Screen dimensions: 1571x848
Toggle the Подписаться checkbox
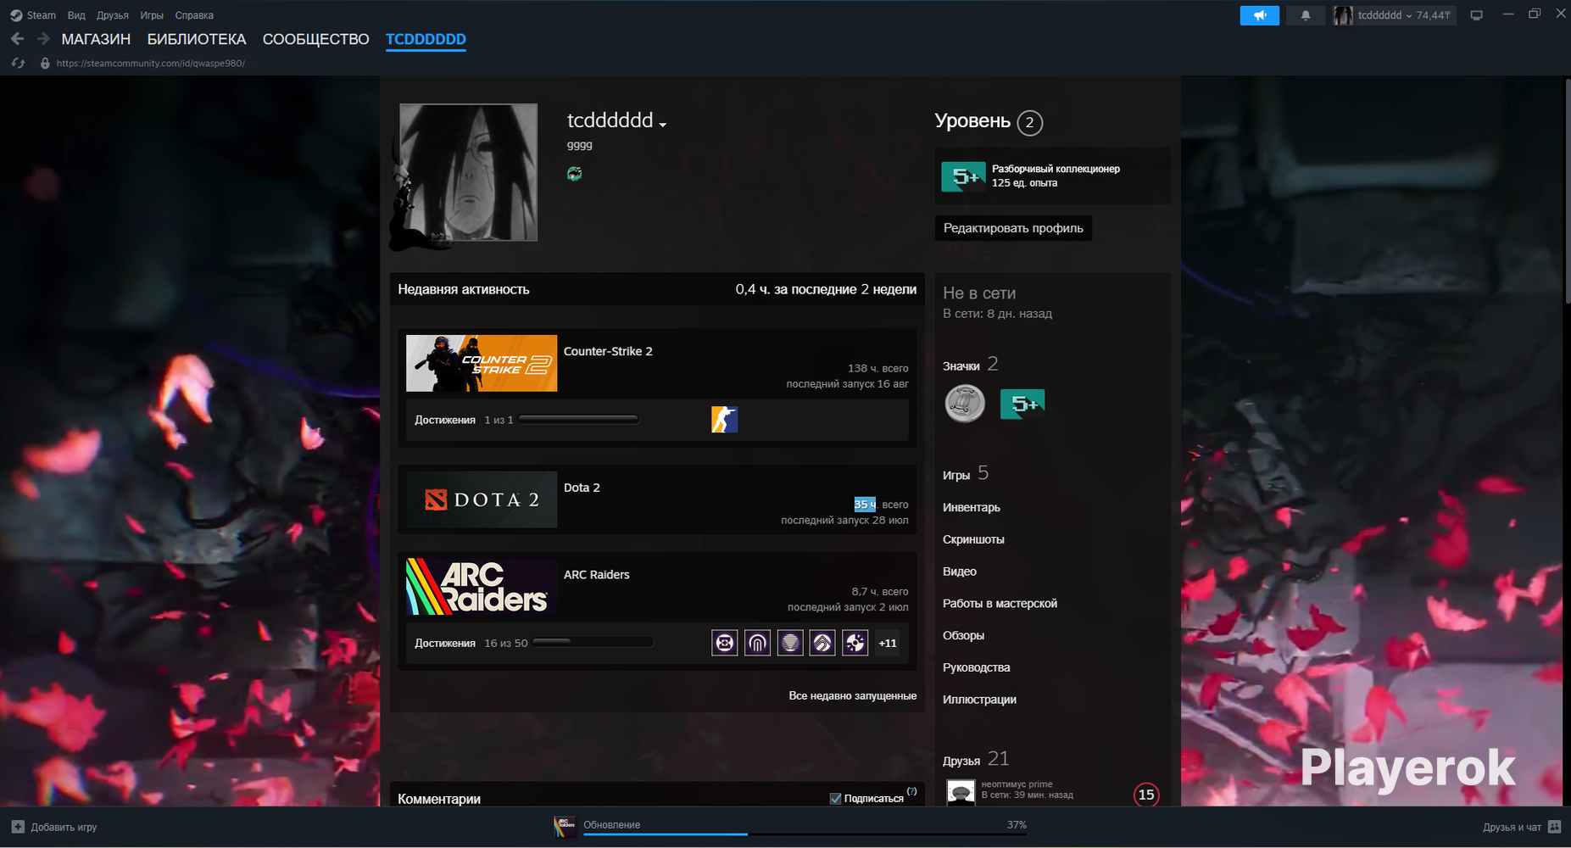click(835, 798)
